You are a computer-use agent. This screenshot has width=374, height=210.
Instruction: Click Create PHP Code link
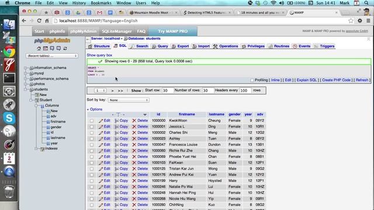click(337, 80)
